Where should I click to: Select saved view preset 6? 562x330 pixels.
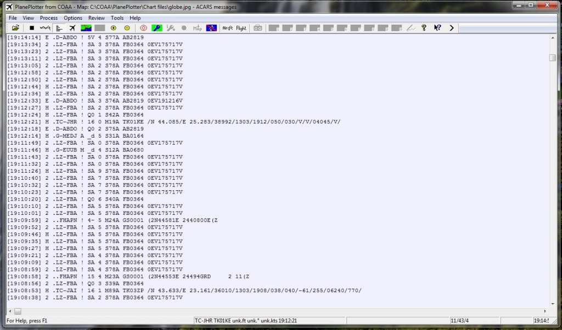[x=342, y=28]
